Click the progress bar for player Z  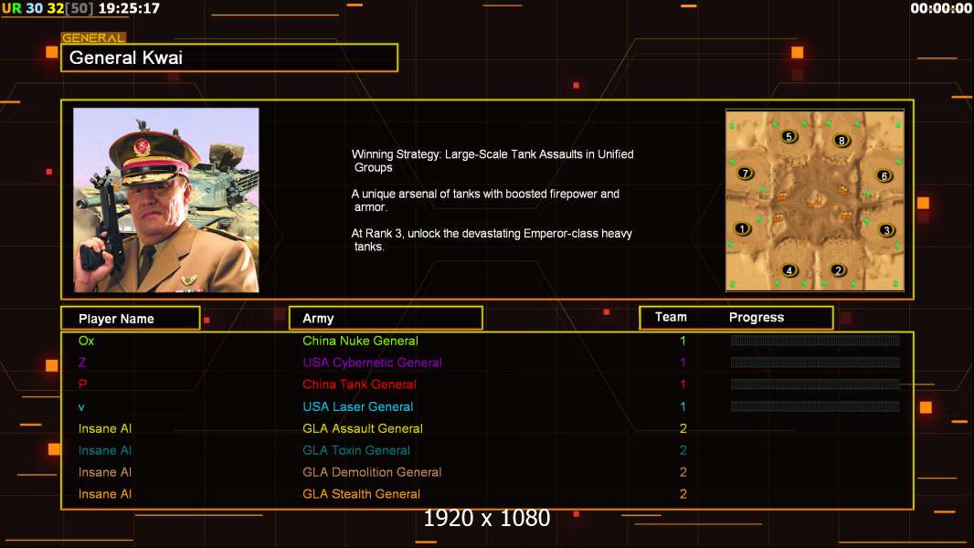pos(815,363)
